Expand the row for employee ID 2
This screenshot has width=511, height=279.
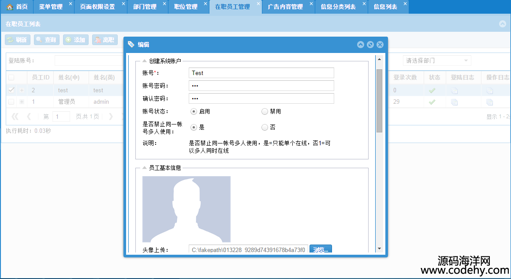click(22, 90)
